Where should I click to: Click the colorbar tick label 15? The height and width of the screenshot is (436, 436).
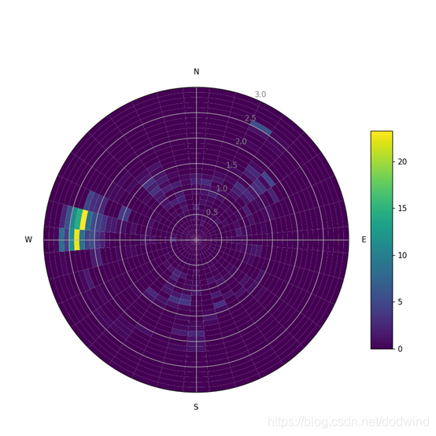tap(402, 209)
